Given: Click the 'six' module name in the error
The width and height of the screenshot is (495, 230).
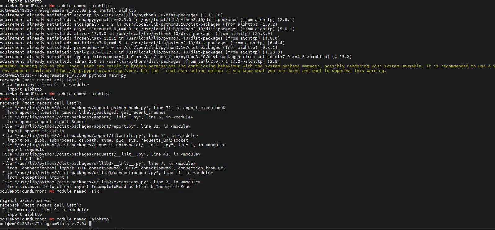Looking at the screenshot, I should pos(95,191).
